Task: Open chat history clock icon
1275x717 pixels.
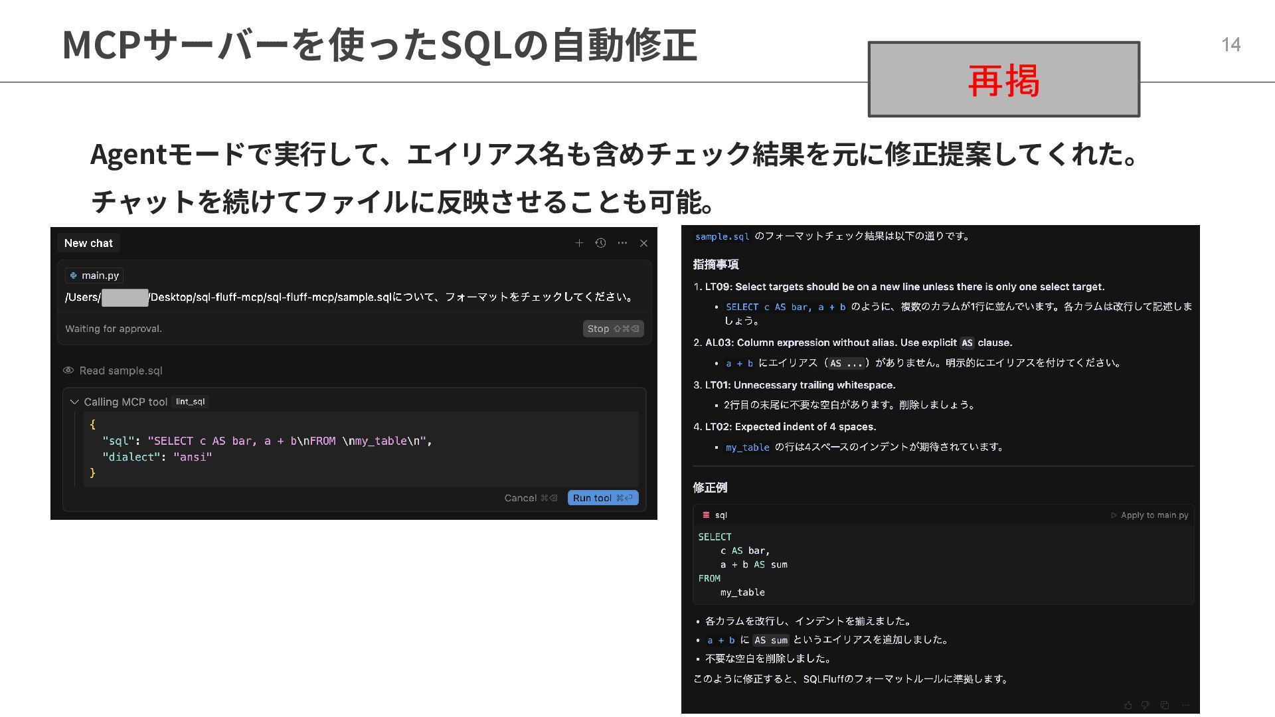Action: tap(600, 243)
